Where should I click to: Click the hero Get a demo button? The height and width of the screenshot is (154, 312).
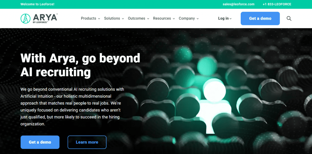click(40, 142)
